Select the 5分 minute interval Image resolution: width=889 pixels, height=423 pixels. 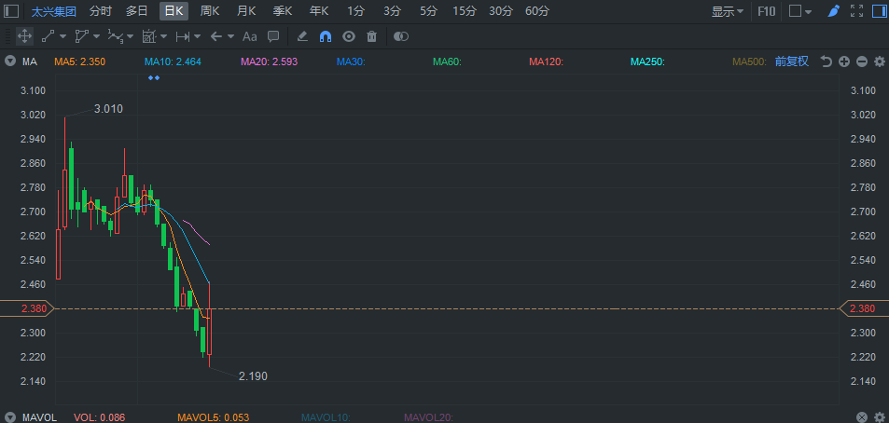coord(428,11)
